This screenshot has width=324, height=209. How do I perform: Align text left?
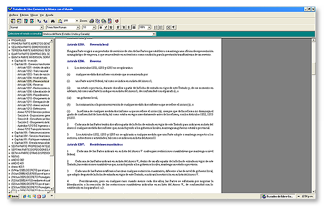pos(118,27)
